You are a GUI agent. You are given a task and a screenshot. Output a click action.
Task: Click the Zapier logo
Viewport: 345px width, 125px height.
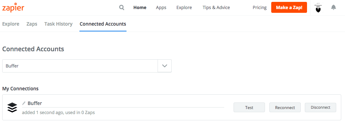tap(13, 7)
